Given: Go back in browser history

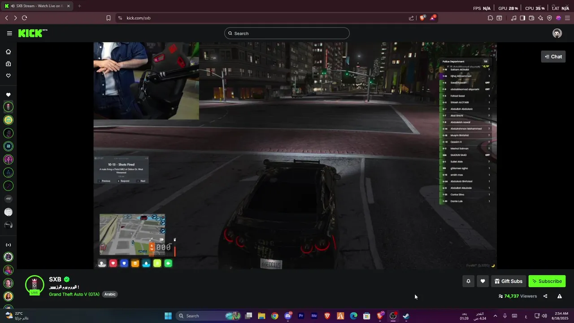Looking at the screenshot, I should [x=7, y=18].
